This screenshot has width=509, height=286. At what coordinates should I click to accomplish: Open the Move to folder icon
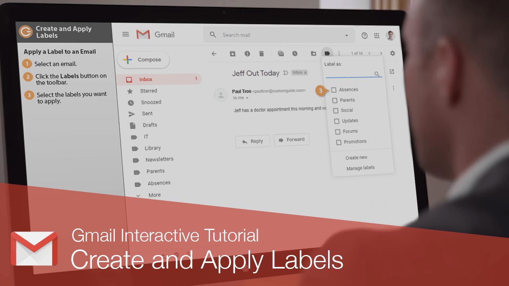(x=313, y=53)
